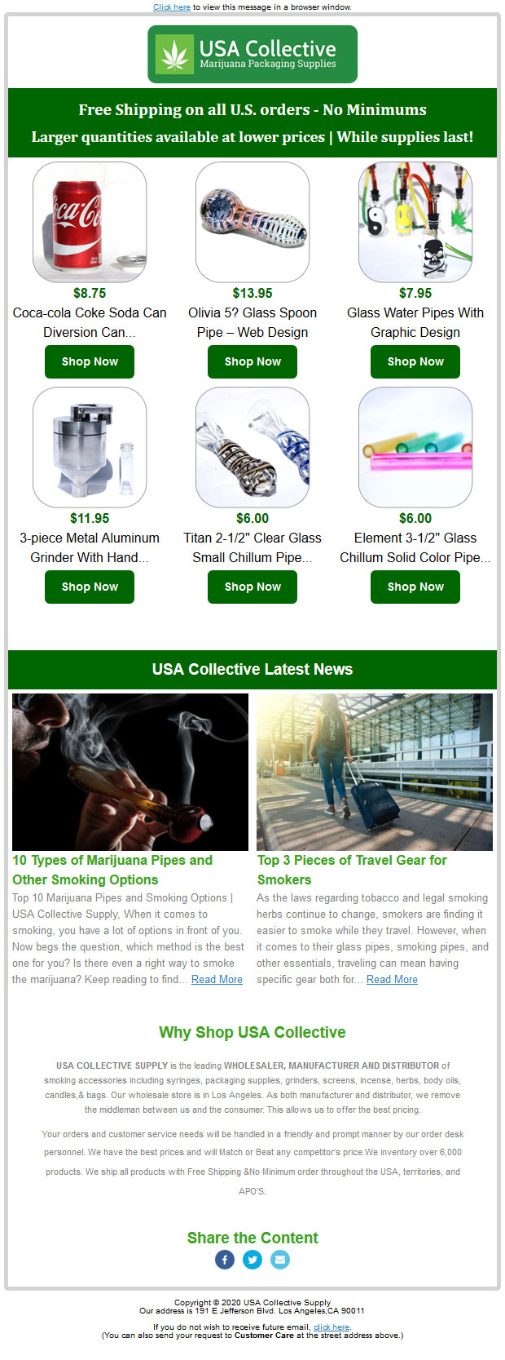The image size is (505, 1360).
Task: Click Shop Now under Coca-cola Soda Can
Action: (x=90, y=361)
